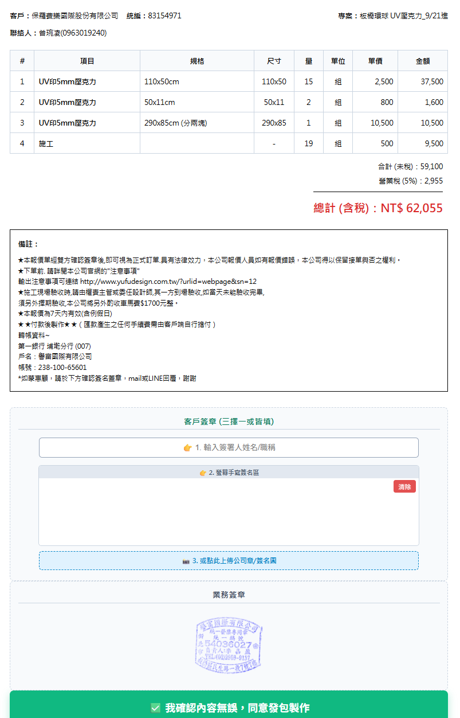This screenshot has width=460, height=718.
Task: Click the quantity 15 cell
Action: 309,81
